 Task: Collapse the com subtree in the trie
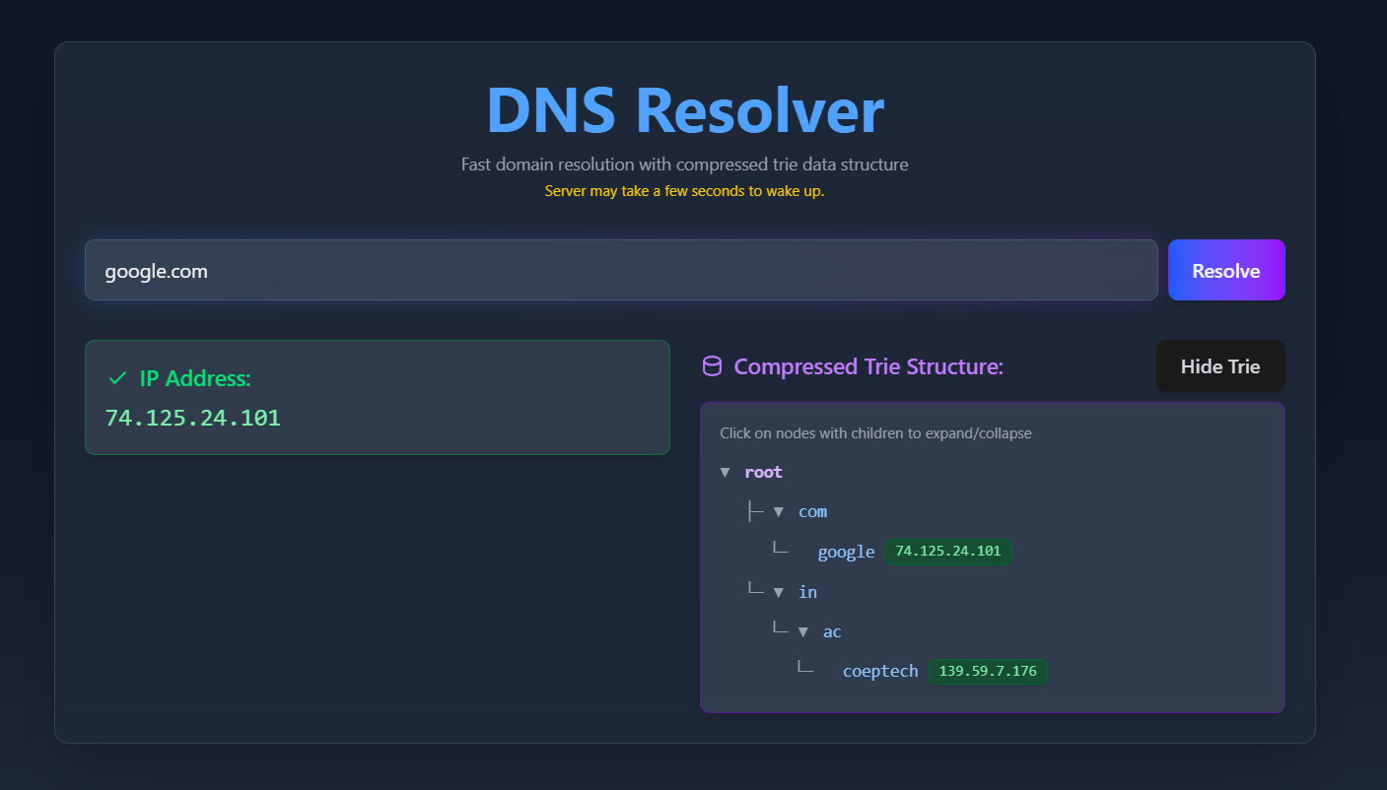click(812, 511)
